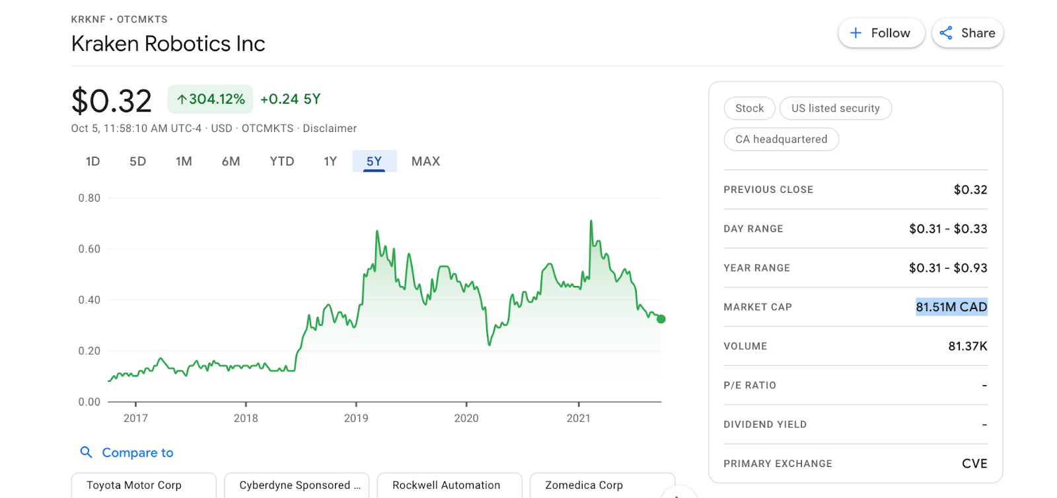Click the Follow button

[x=881, y=33]
